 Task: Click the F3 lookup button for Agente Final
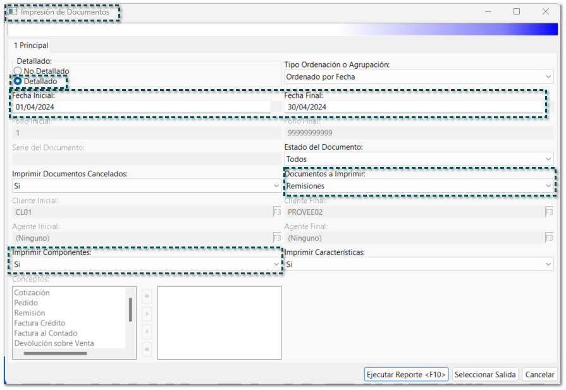549,238
